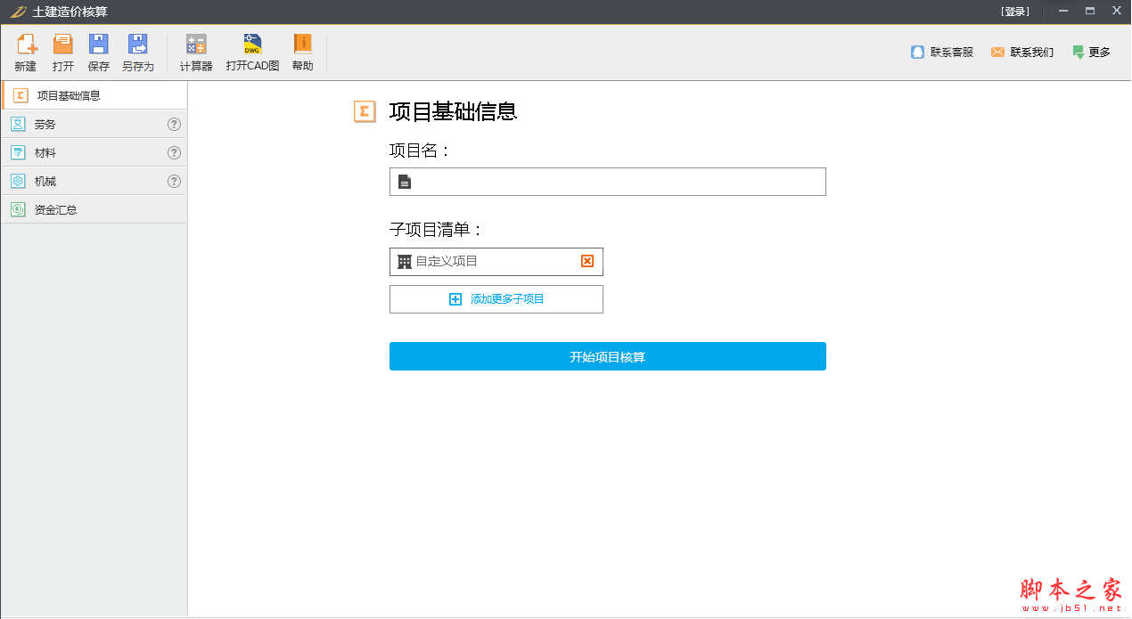Save the project with the 保存 icon
Screen dimensions: 1132x619
tap(99, 45)
